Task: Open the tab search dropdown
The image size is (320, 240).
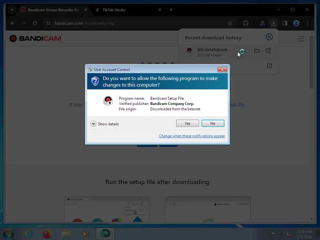Action: coord(12,10)
